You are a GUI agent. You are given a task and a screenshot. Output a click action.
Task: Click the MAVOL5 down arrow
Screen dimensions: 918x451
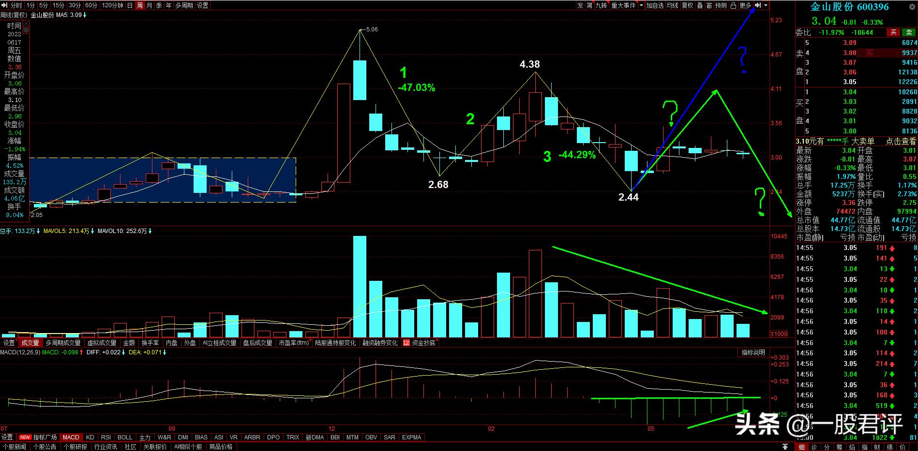coord(92,232)
